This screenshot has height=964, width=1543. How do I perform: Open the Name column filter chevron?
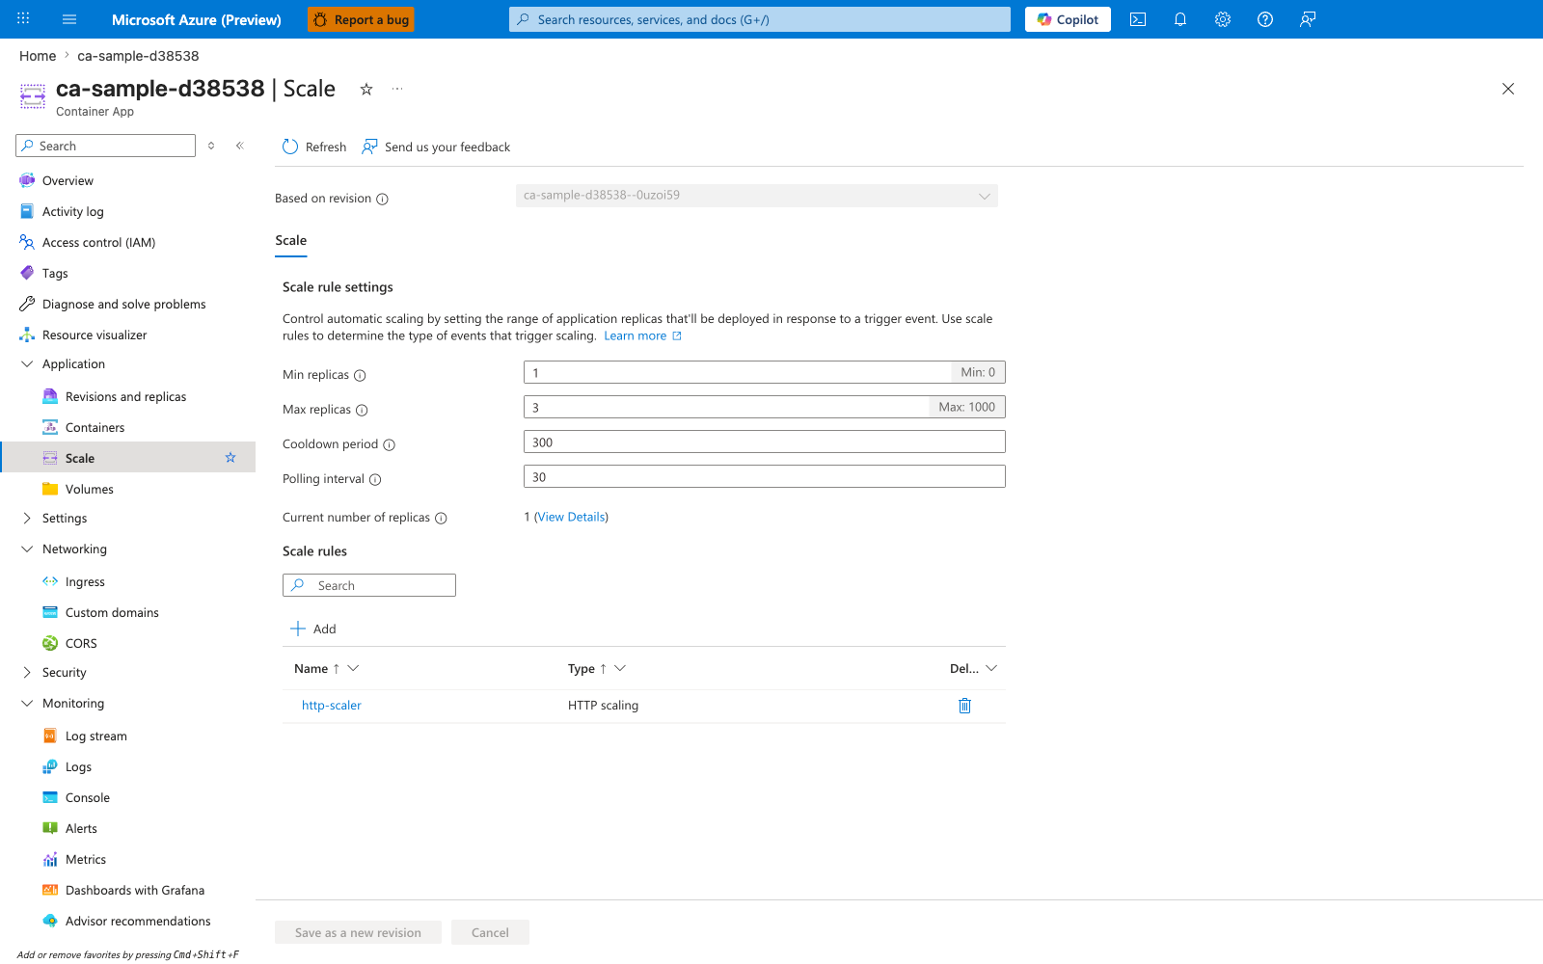point(353,668)
